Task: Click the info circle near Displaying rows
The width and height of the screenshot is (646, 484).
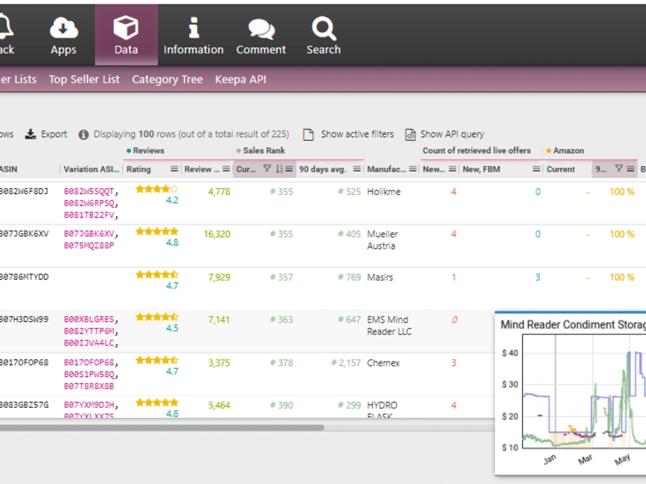Action: click(83, 135)
